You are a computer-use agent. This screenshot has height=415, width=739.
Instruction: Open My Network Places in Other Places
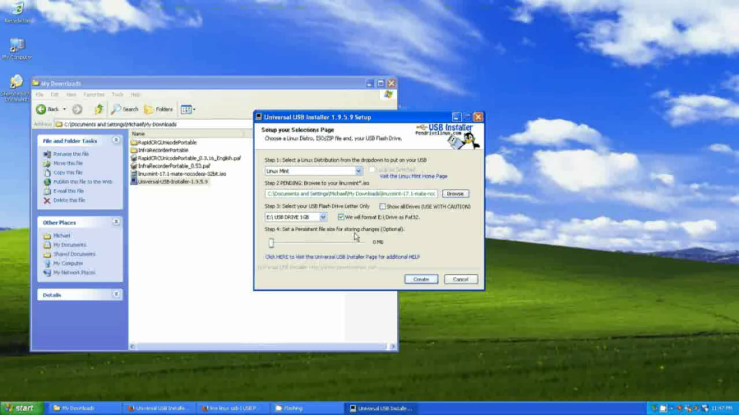[74, 272]
